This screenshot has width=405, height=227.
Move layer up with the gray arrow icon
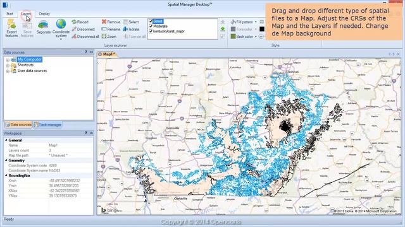tap(223, 22)
